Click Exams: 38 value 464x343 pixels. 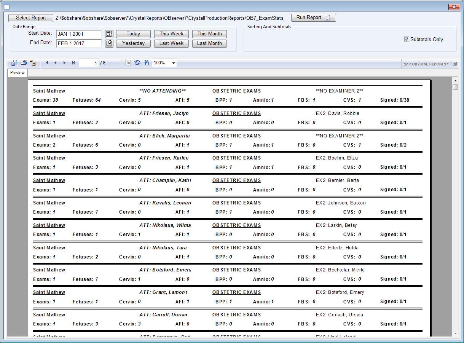point(45,100)
